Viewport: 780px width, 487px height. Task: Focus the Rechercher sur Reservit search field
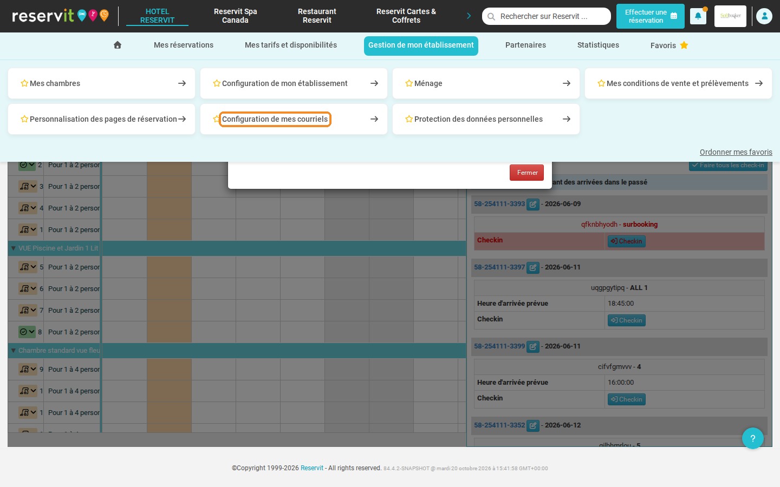click(x=547, y=16)
